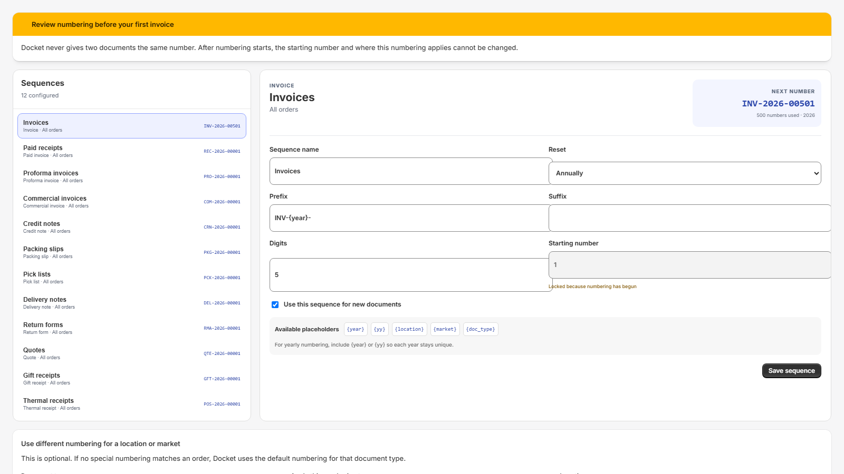Click the next number INV-2026-00501 in header
The height and width of the screenshot is (474, 844).
click(x=778, y=104)
